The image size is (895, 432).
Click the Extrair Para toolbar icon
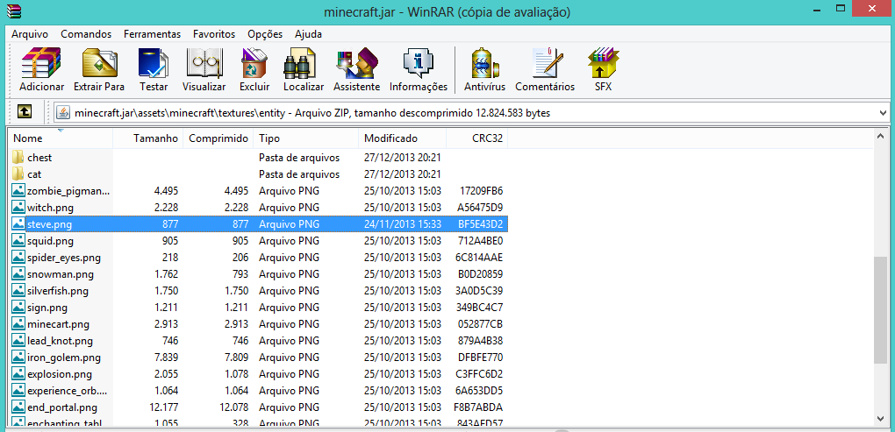click(x=99, y=69)
